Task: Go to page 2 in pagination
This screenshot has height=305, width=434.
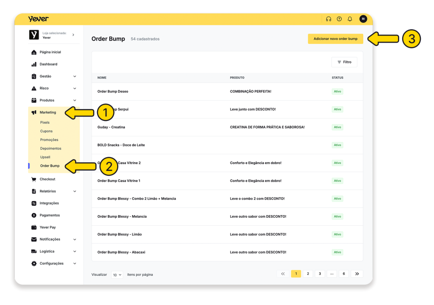Action: tap(308, 274)
